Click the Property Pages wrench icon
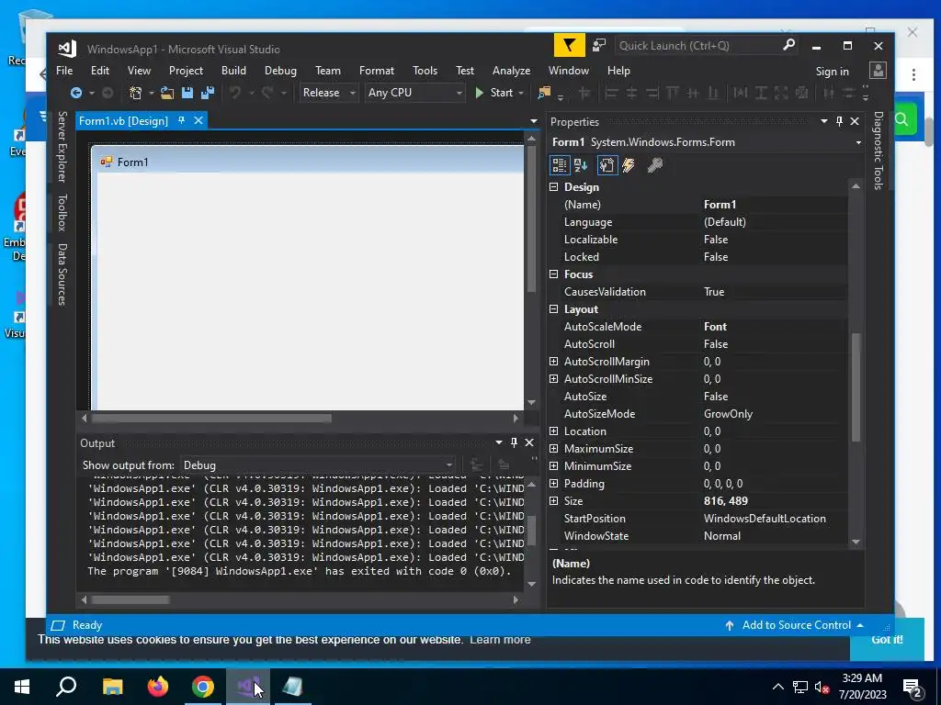 coord(654,165)
